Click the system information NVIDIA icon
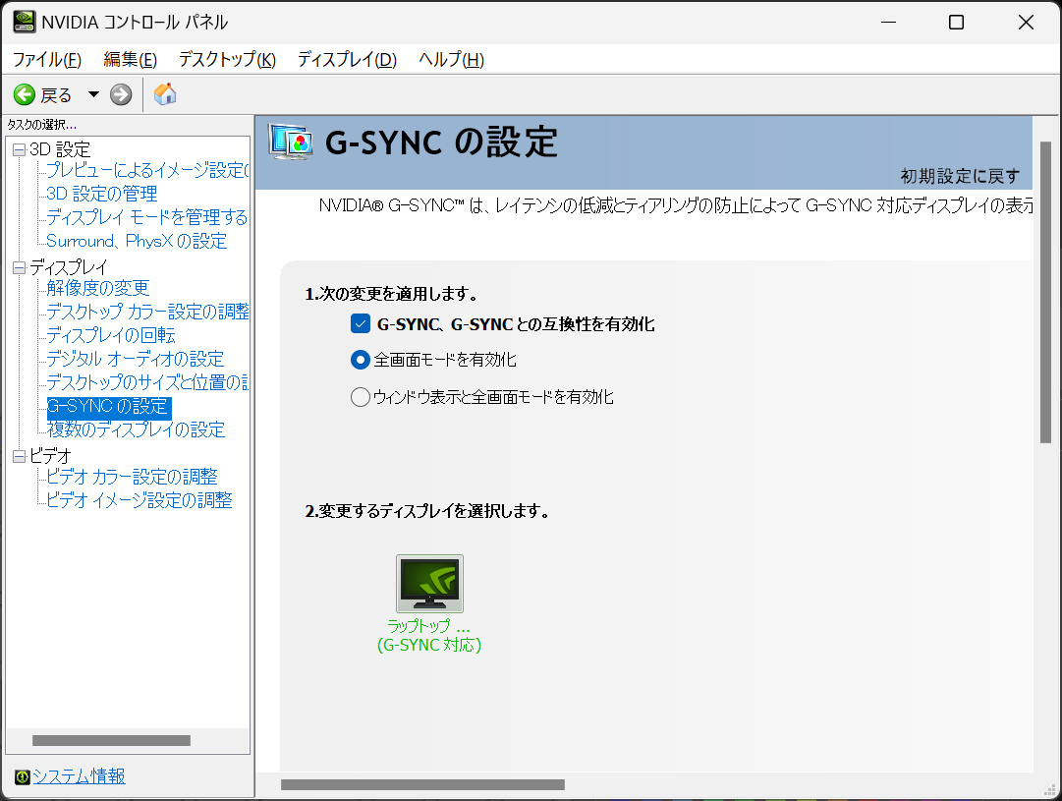 [x=23, y=776]
